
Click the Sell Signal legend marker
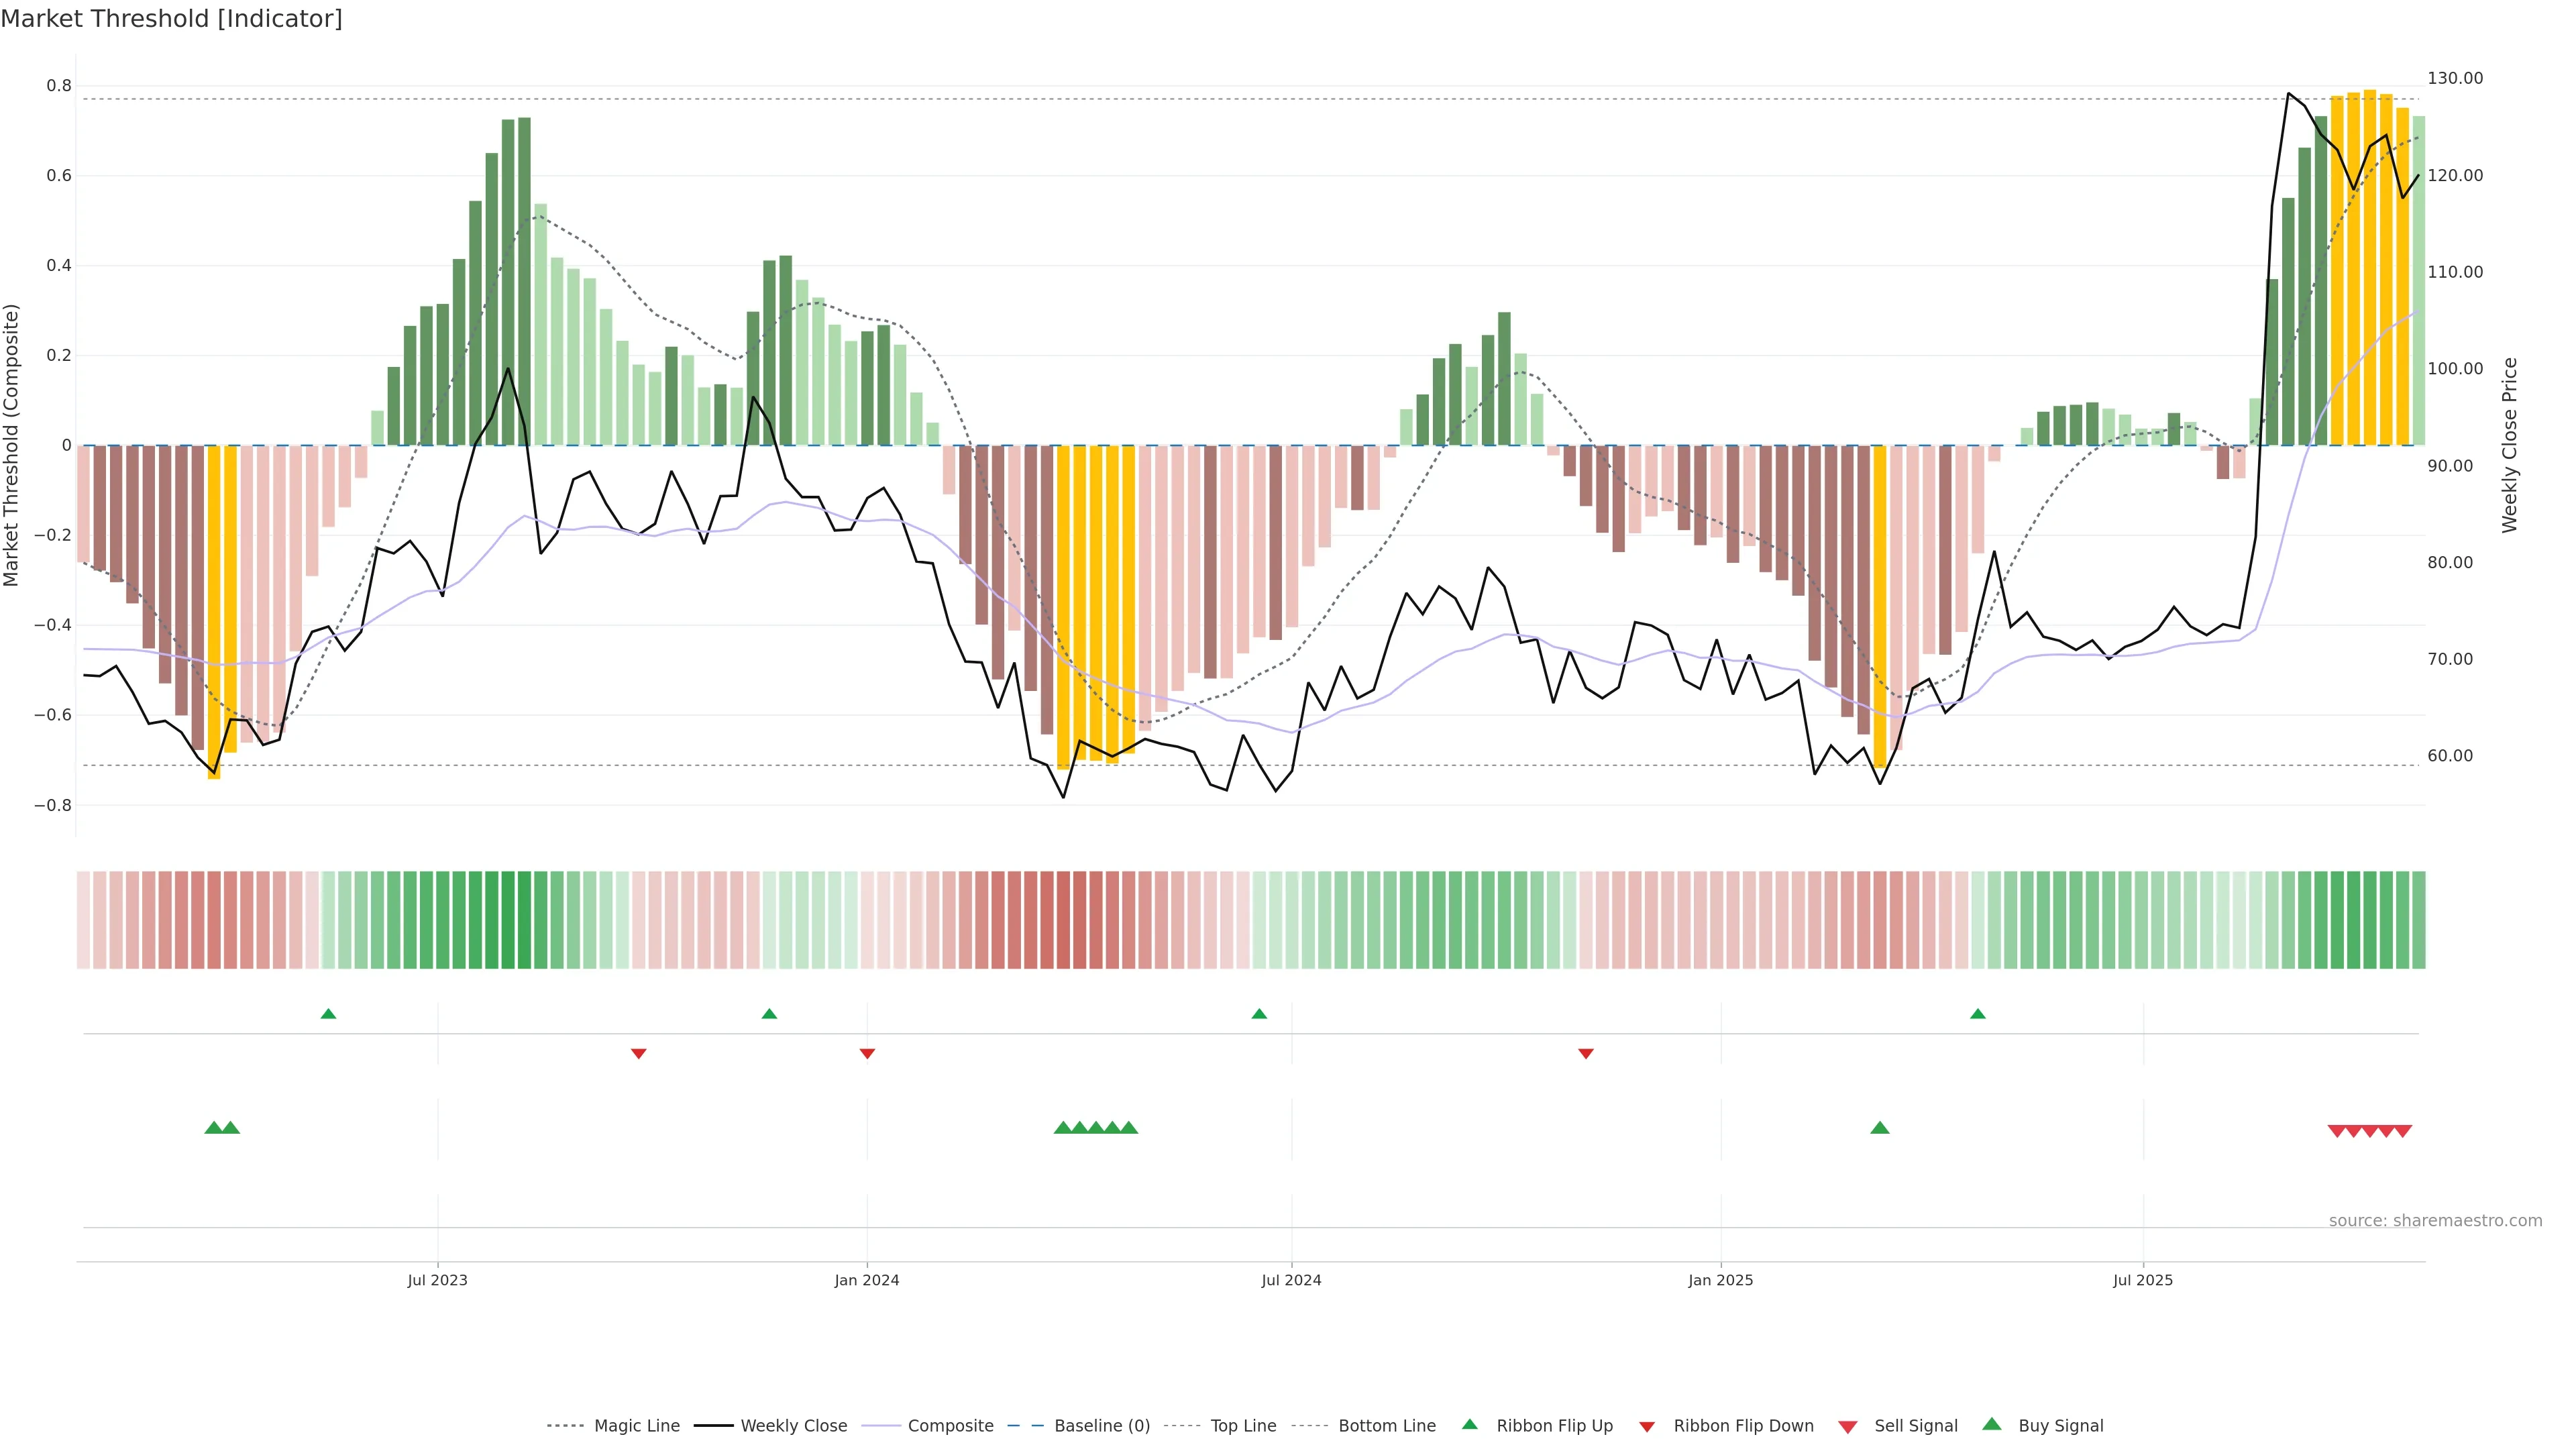[1847, 1427]
